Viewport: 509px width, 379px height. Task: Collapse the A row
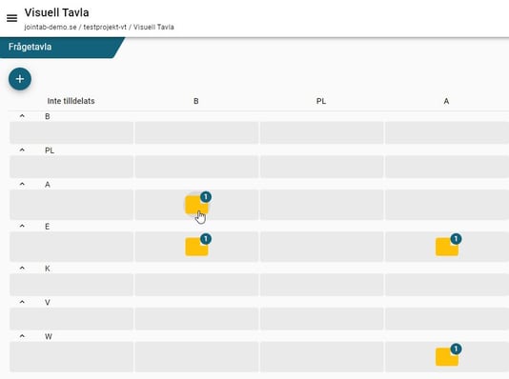point(22,184)
